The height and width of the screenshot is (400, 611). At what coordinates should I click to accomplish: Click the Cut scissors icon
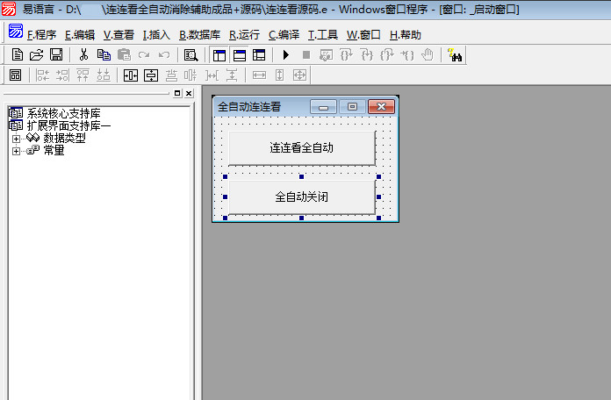[x=83, y=55]
